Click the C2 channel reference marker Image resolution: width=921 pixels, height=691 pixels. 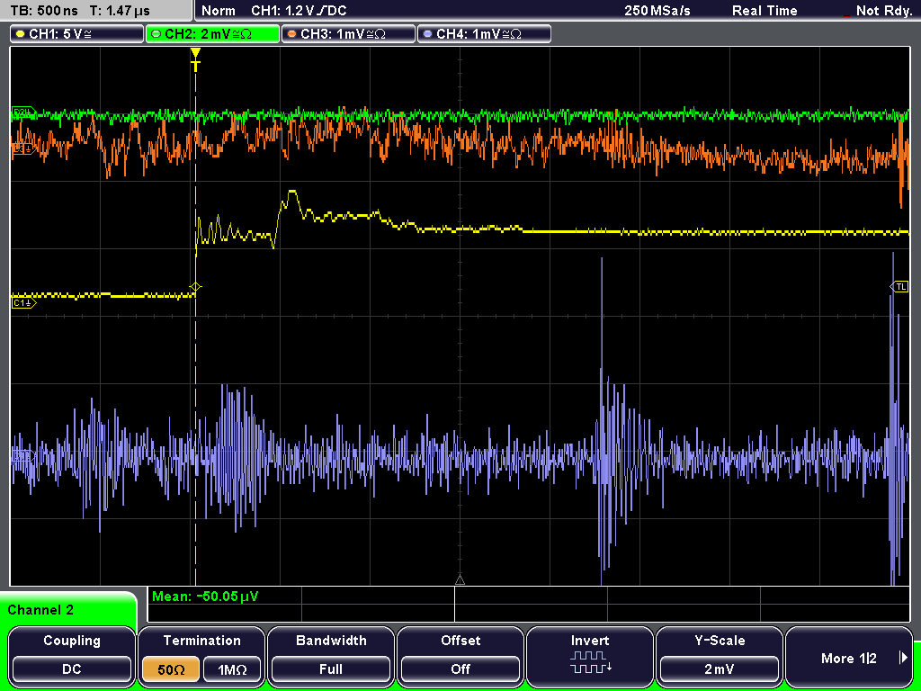tap(23, 112)
